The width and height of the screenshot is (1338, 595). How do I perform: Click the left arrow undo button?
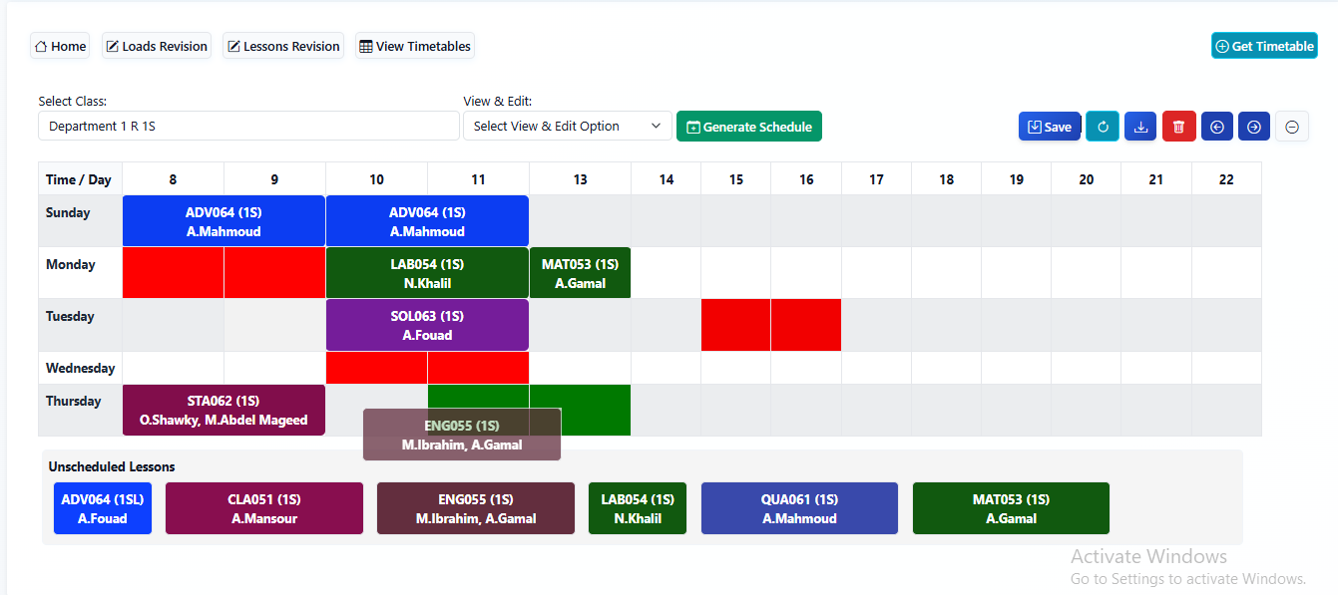[1216, 127]
